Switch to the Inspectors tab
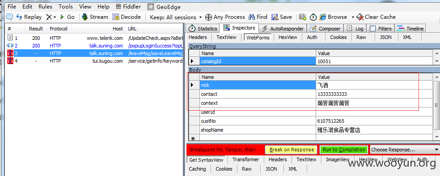The image size is (440, 176). [239, 28]
